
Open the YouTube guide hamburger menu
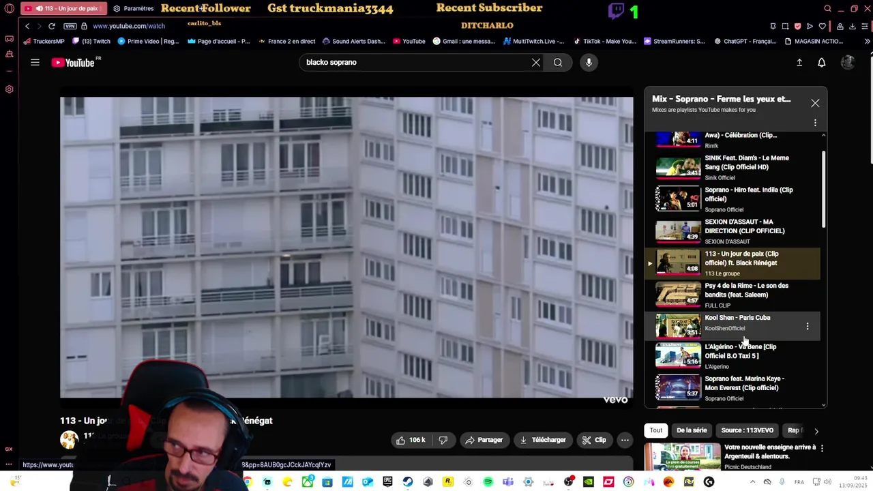click(x=35, y=62)
